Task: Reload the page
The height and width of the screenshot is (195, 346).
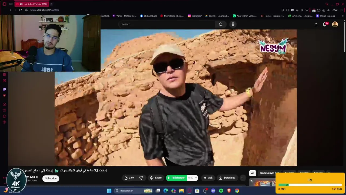Action: (20, 10)
